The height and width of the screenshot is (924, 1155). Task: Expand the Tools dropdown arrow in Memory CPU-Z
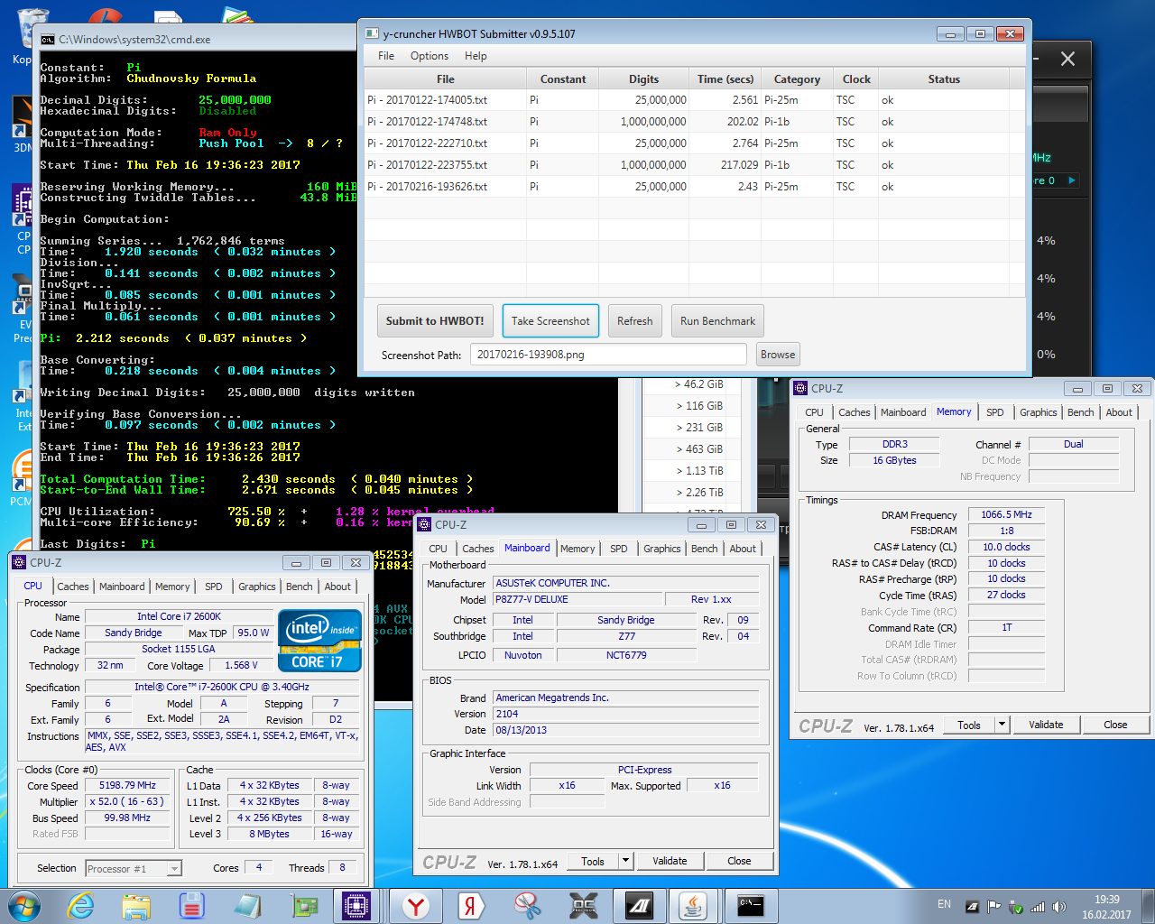click(x=1002, y=725)
